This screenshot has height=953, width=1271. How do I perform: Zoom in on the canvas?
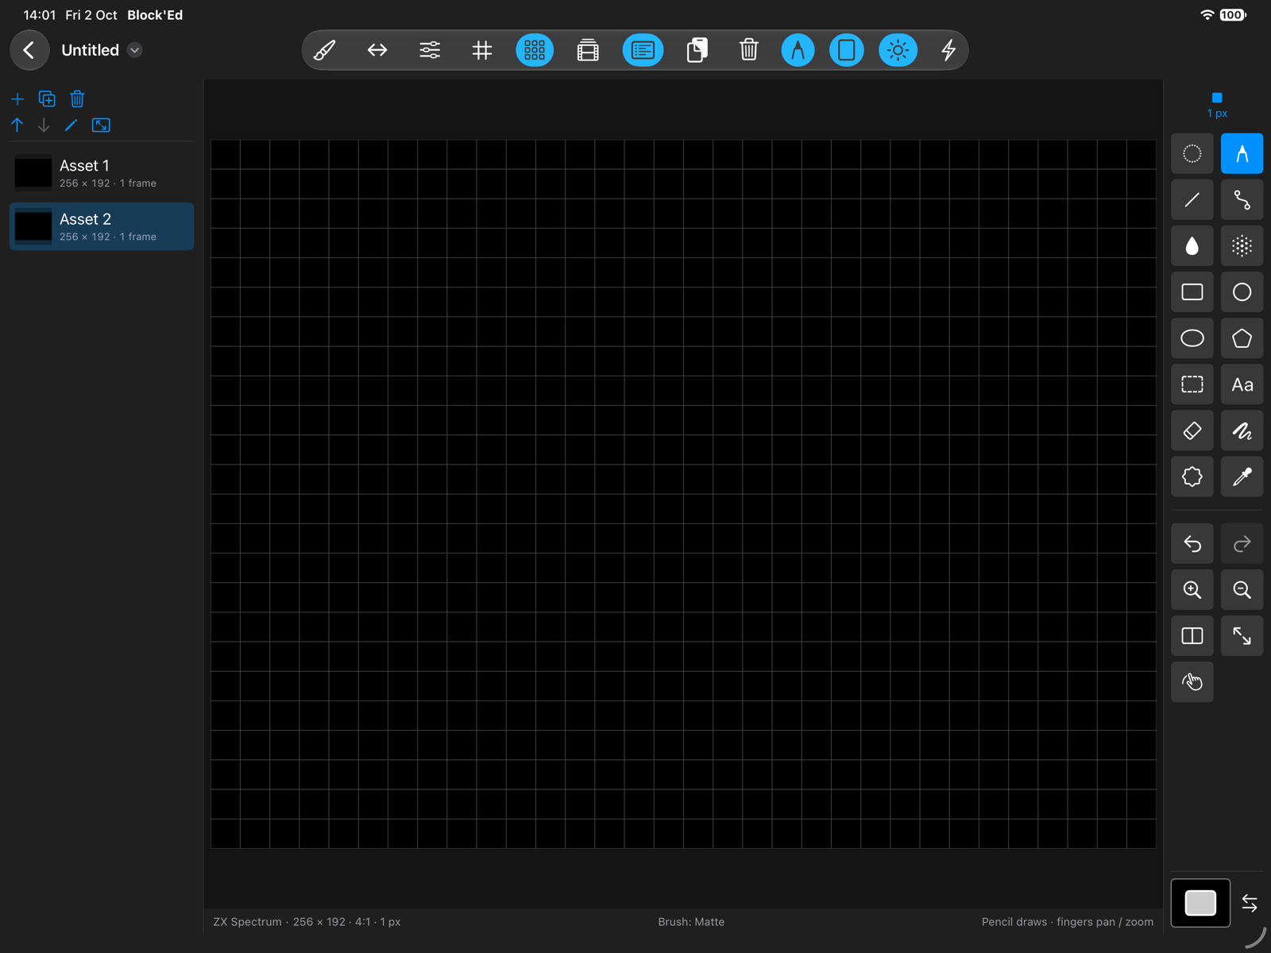[1192, 589]
